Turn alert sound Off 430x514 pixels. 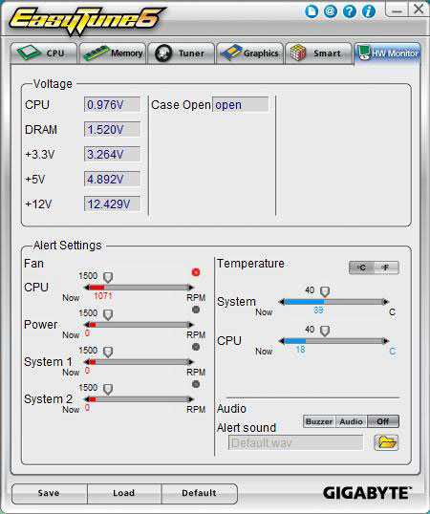383,421
